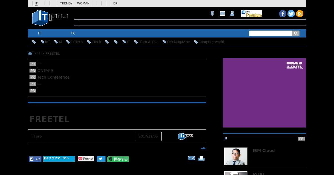Screen dimensions: 334x175
Task: Email the article via envelope icon
Action: (191, 158)
